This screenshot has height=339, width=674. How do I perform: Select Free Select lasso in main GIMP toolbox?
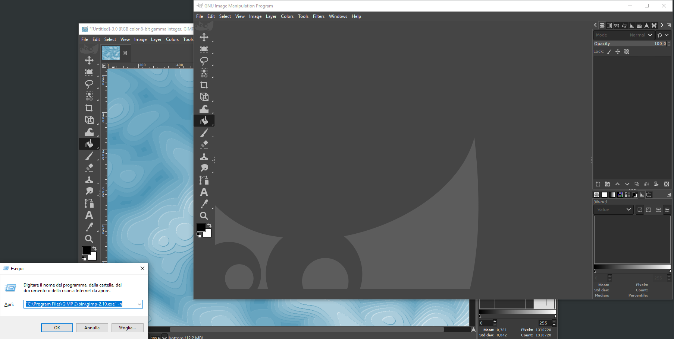click(204, 61)
